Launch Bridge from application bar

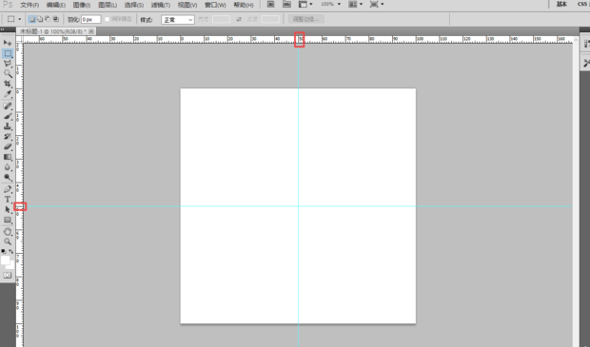tap(270, 4)
